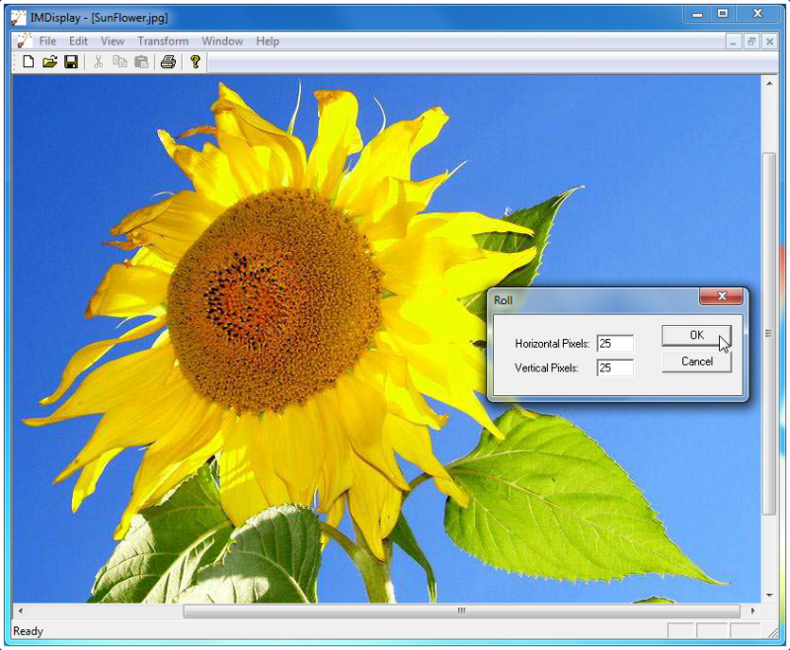The height and width of the screenshot is (650, 790).
Task: Open the File menu
Action: point(47,41)
